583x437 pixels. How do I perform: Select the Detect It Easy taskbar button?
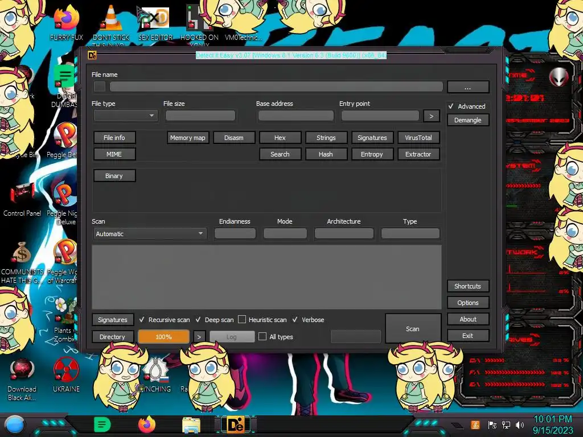235,424
